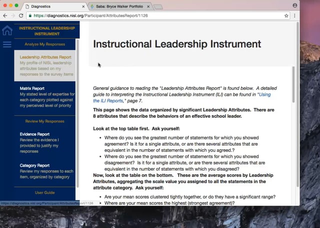Minimize the Chrome window
The image size is (320, 228).
click(x=11, y=5)
